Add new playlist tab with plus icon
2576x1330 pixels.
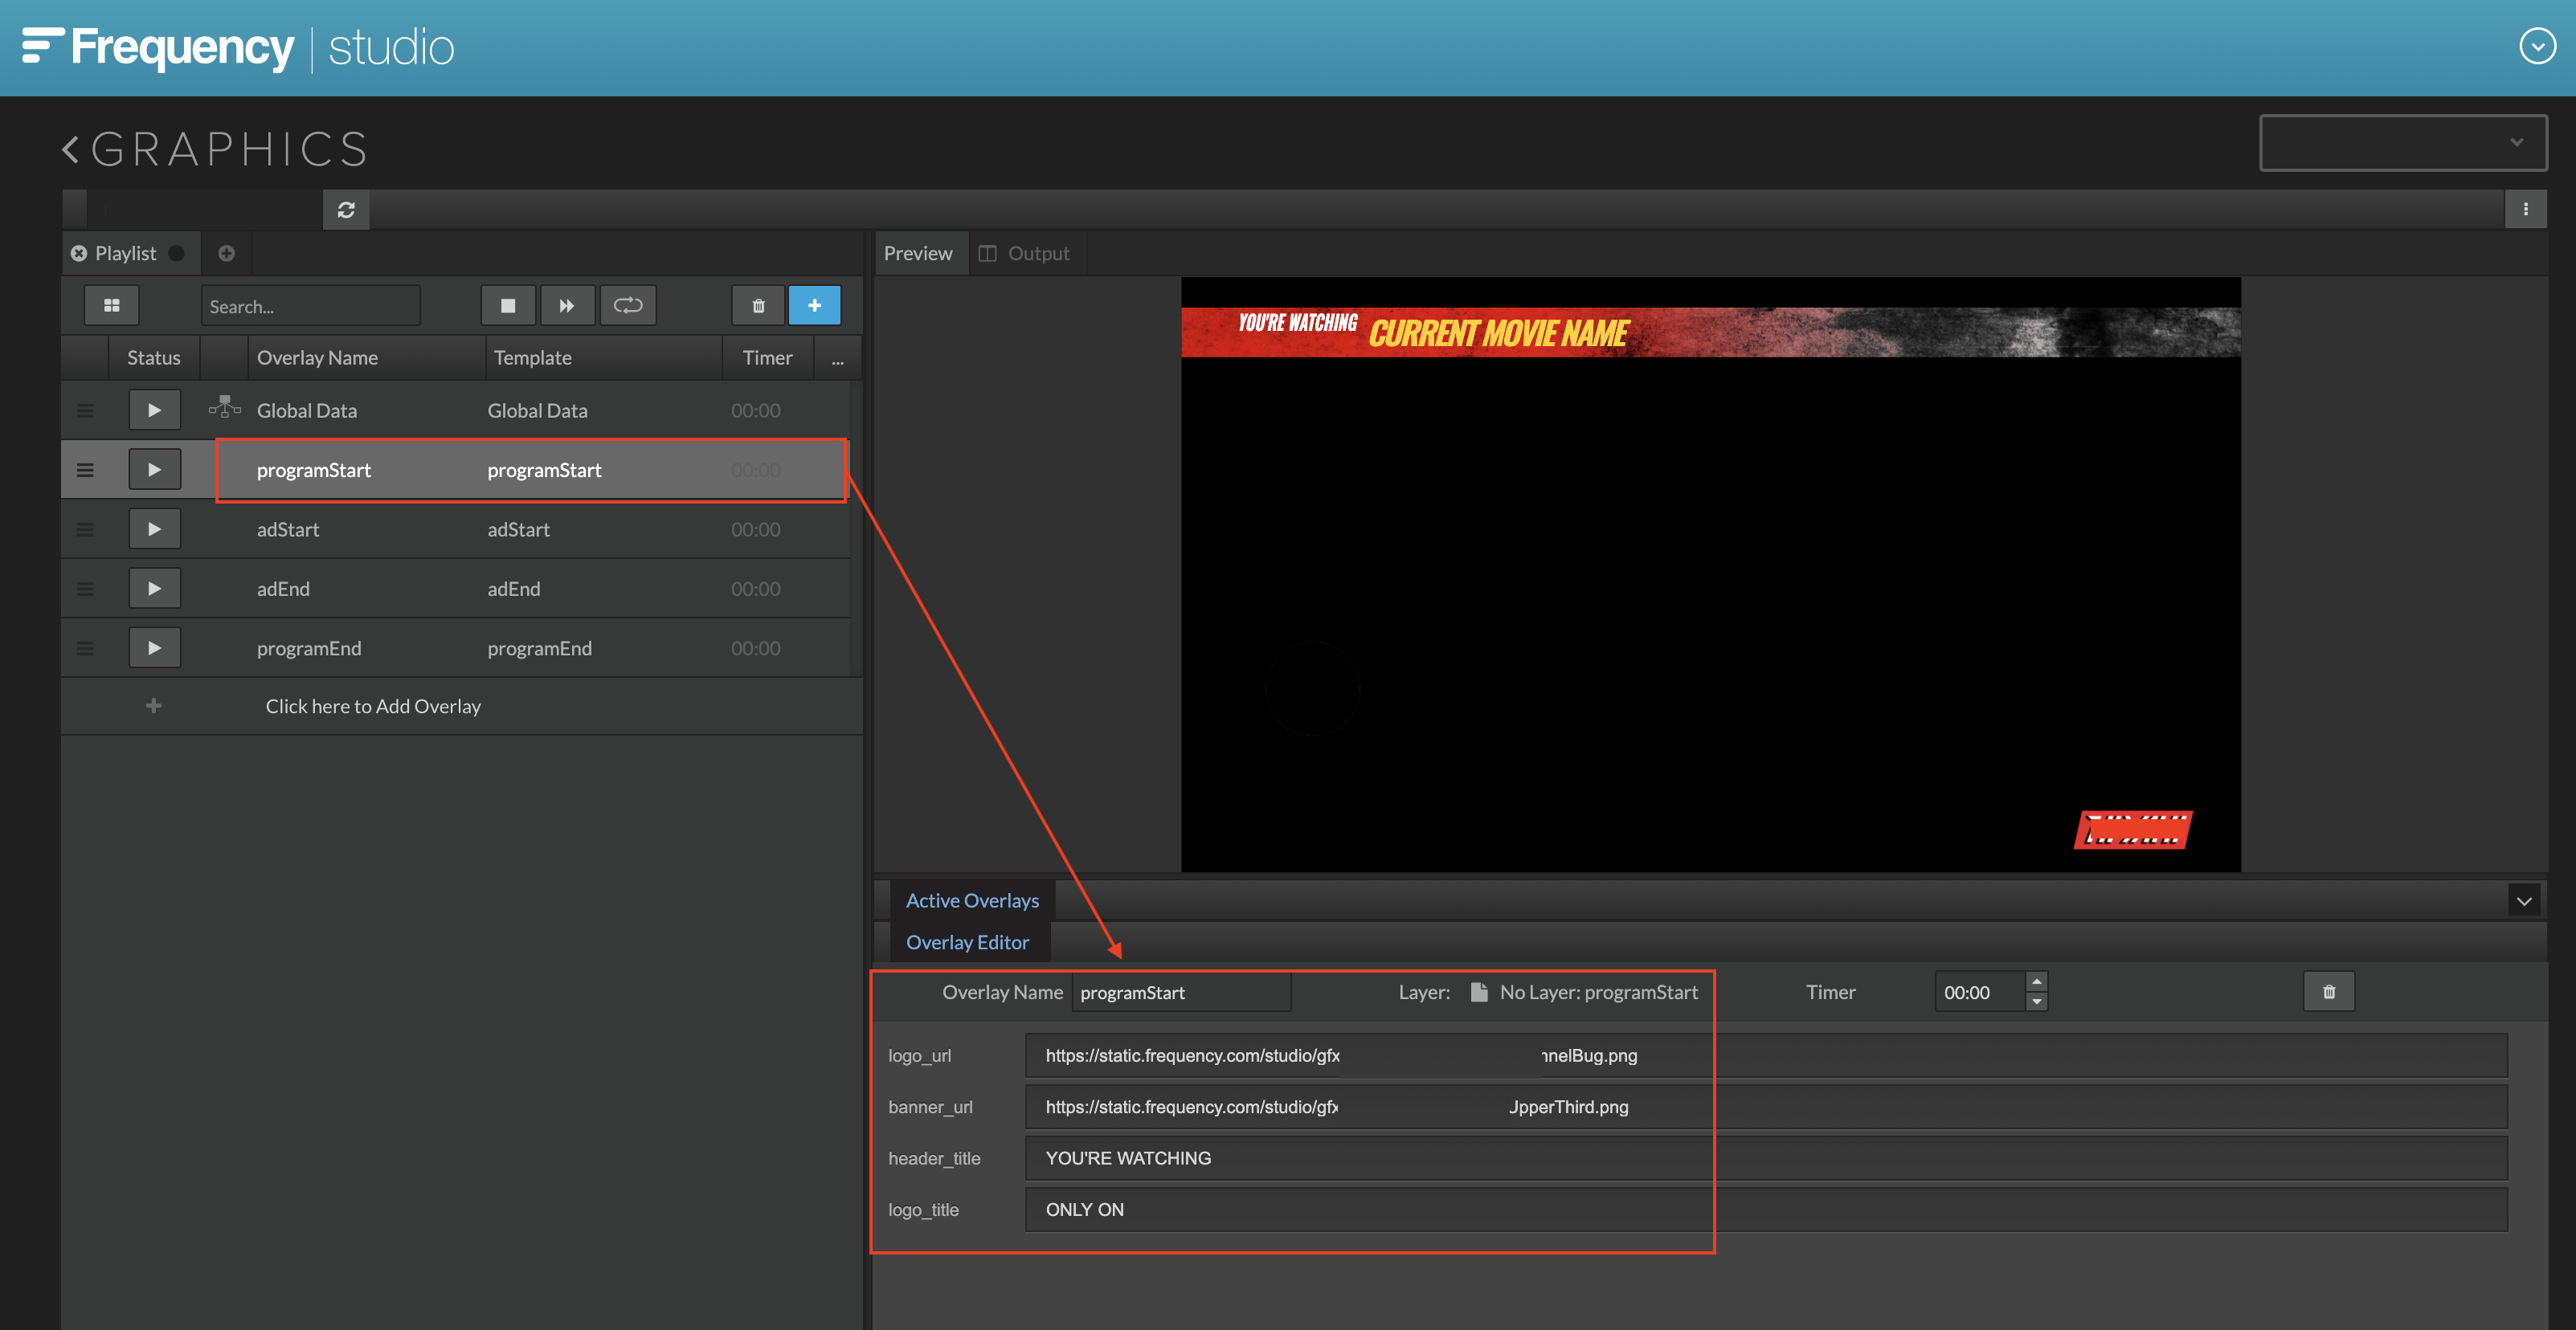(226, 254)
